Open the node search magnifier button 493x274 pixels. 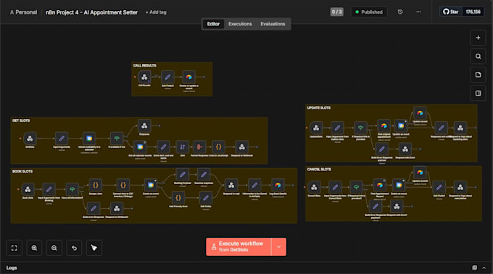click(x=478, y=57)
